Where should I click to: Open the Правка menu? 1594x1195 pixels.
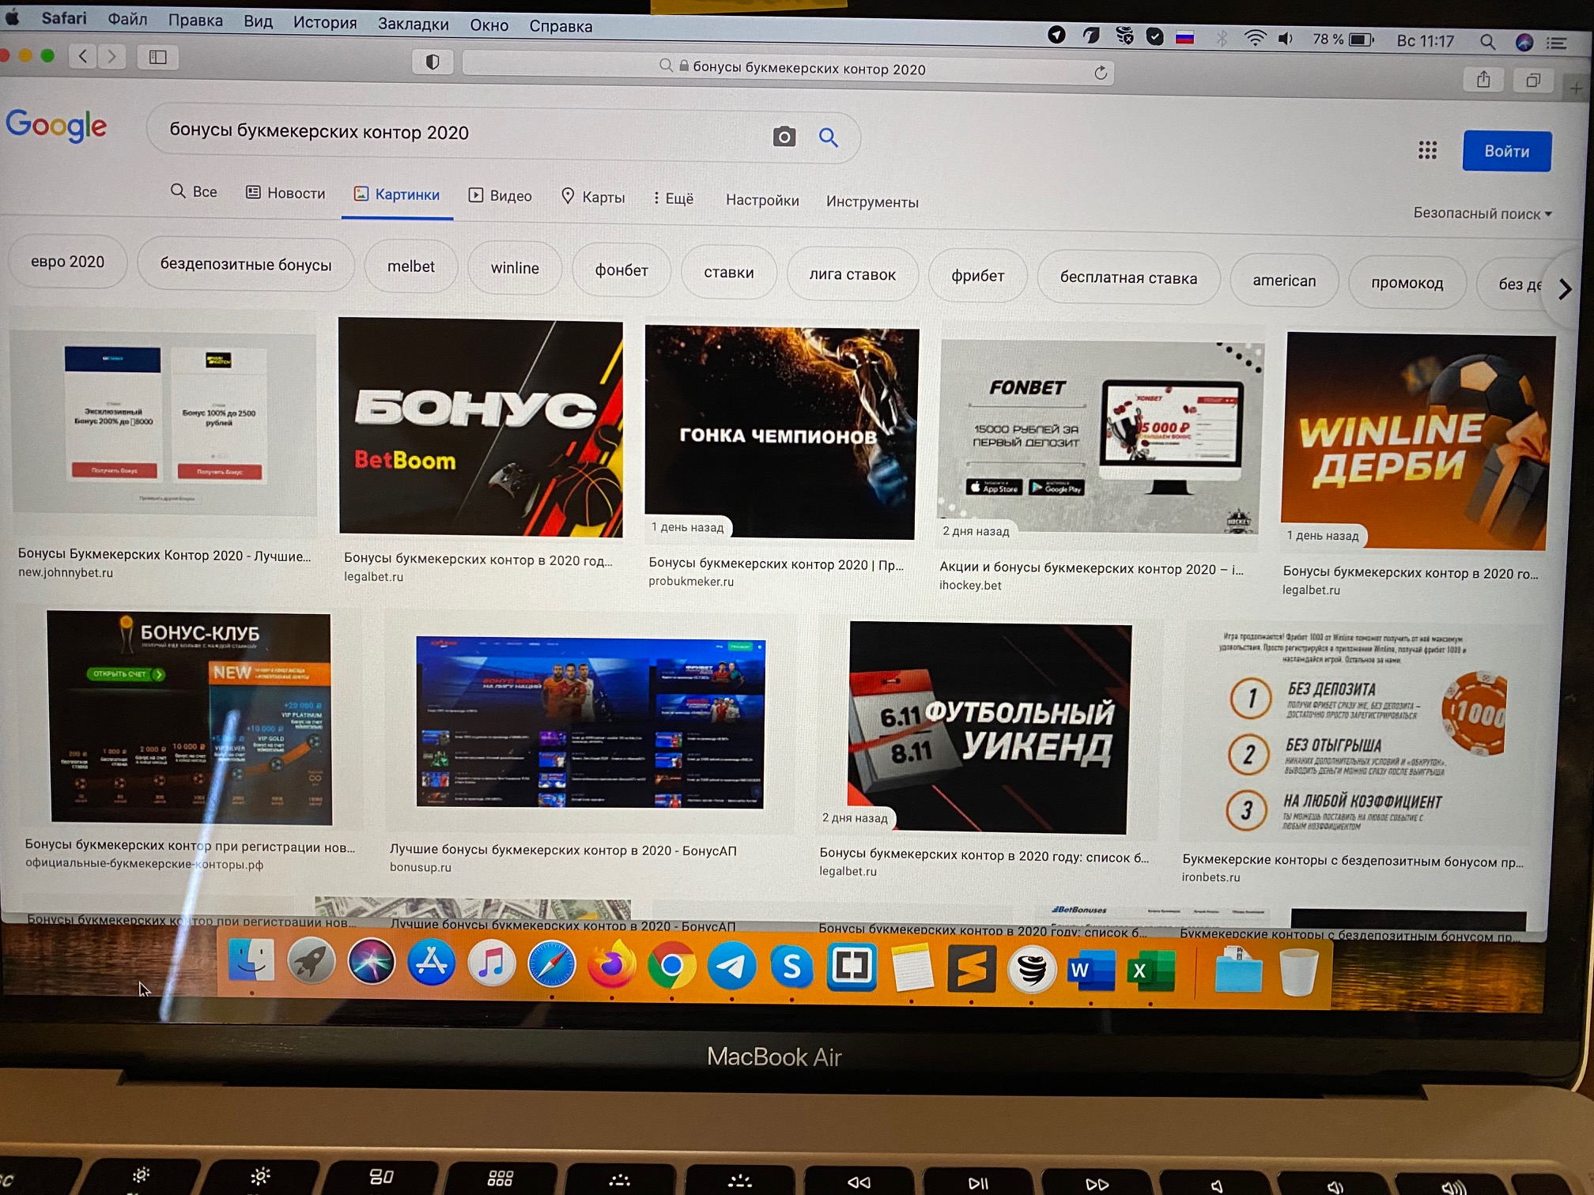tap(195, 20)
